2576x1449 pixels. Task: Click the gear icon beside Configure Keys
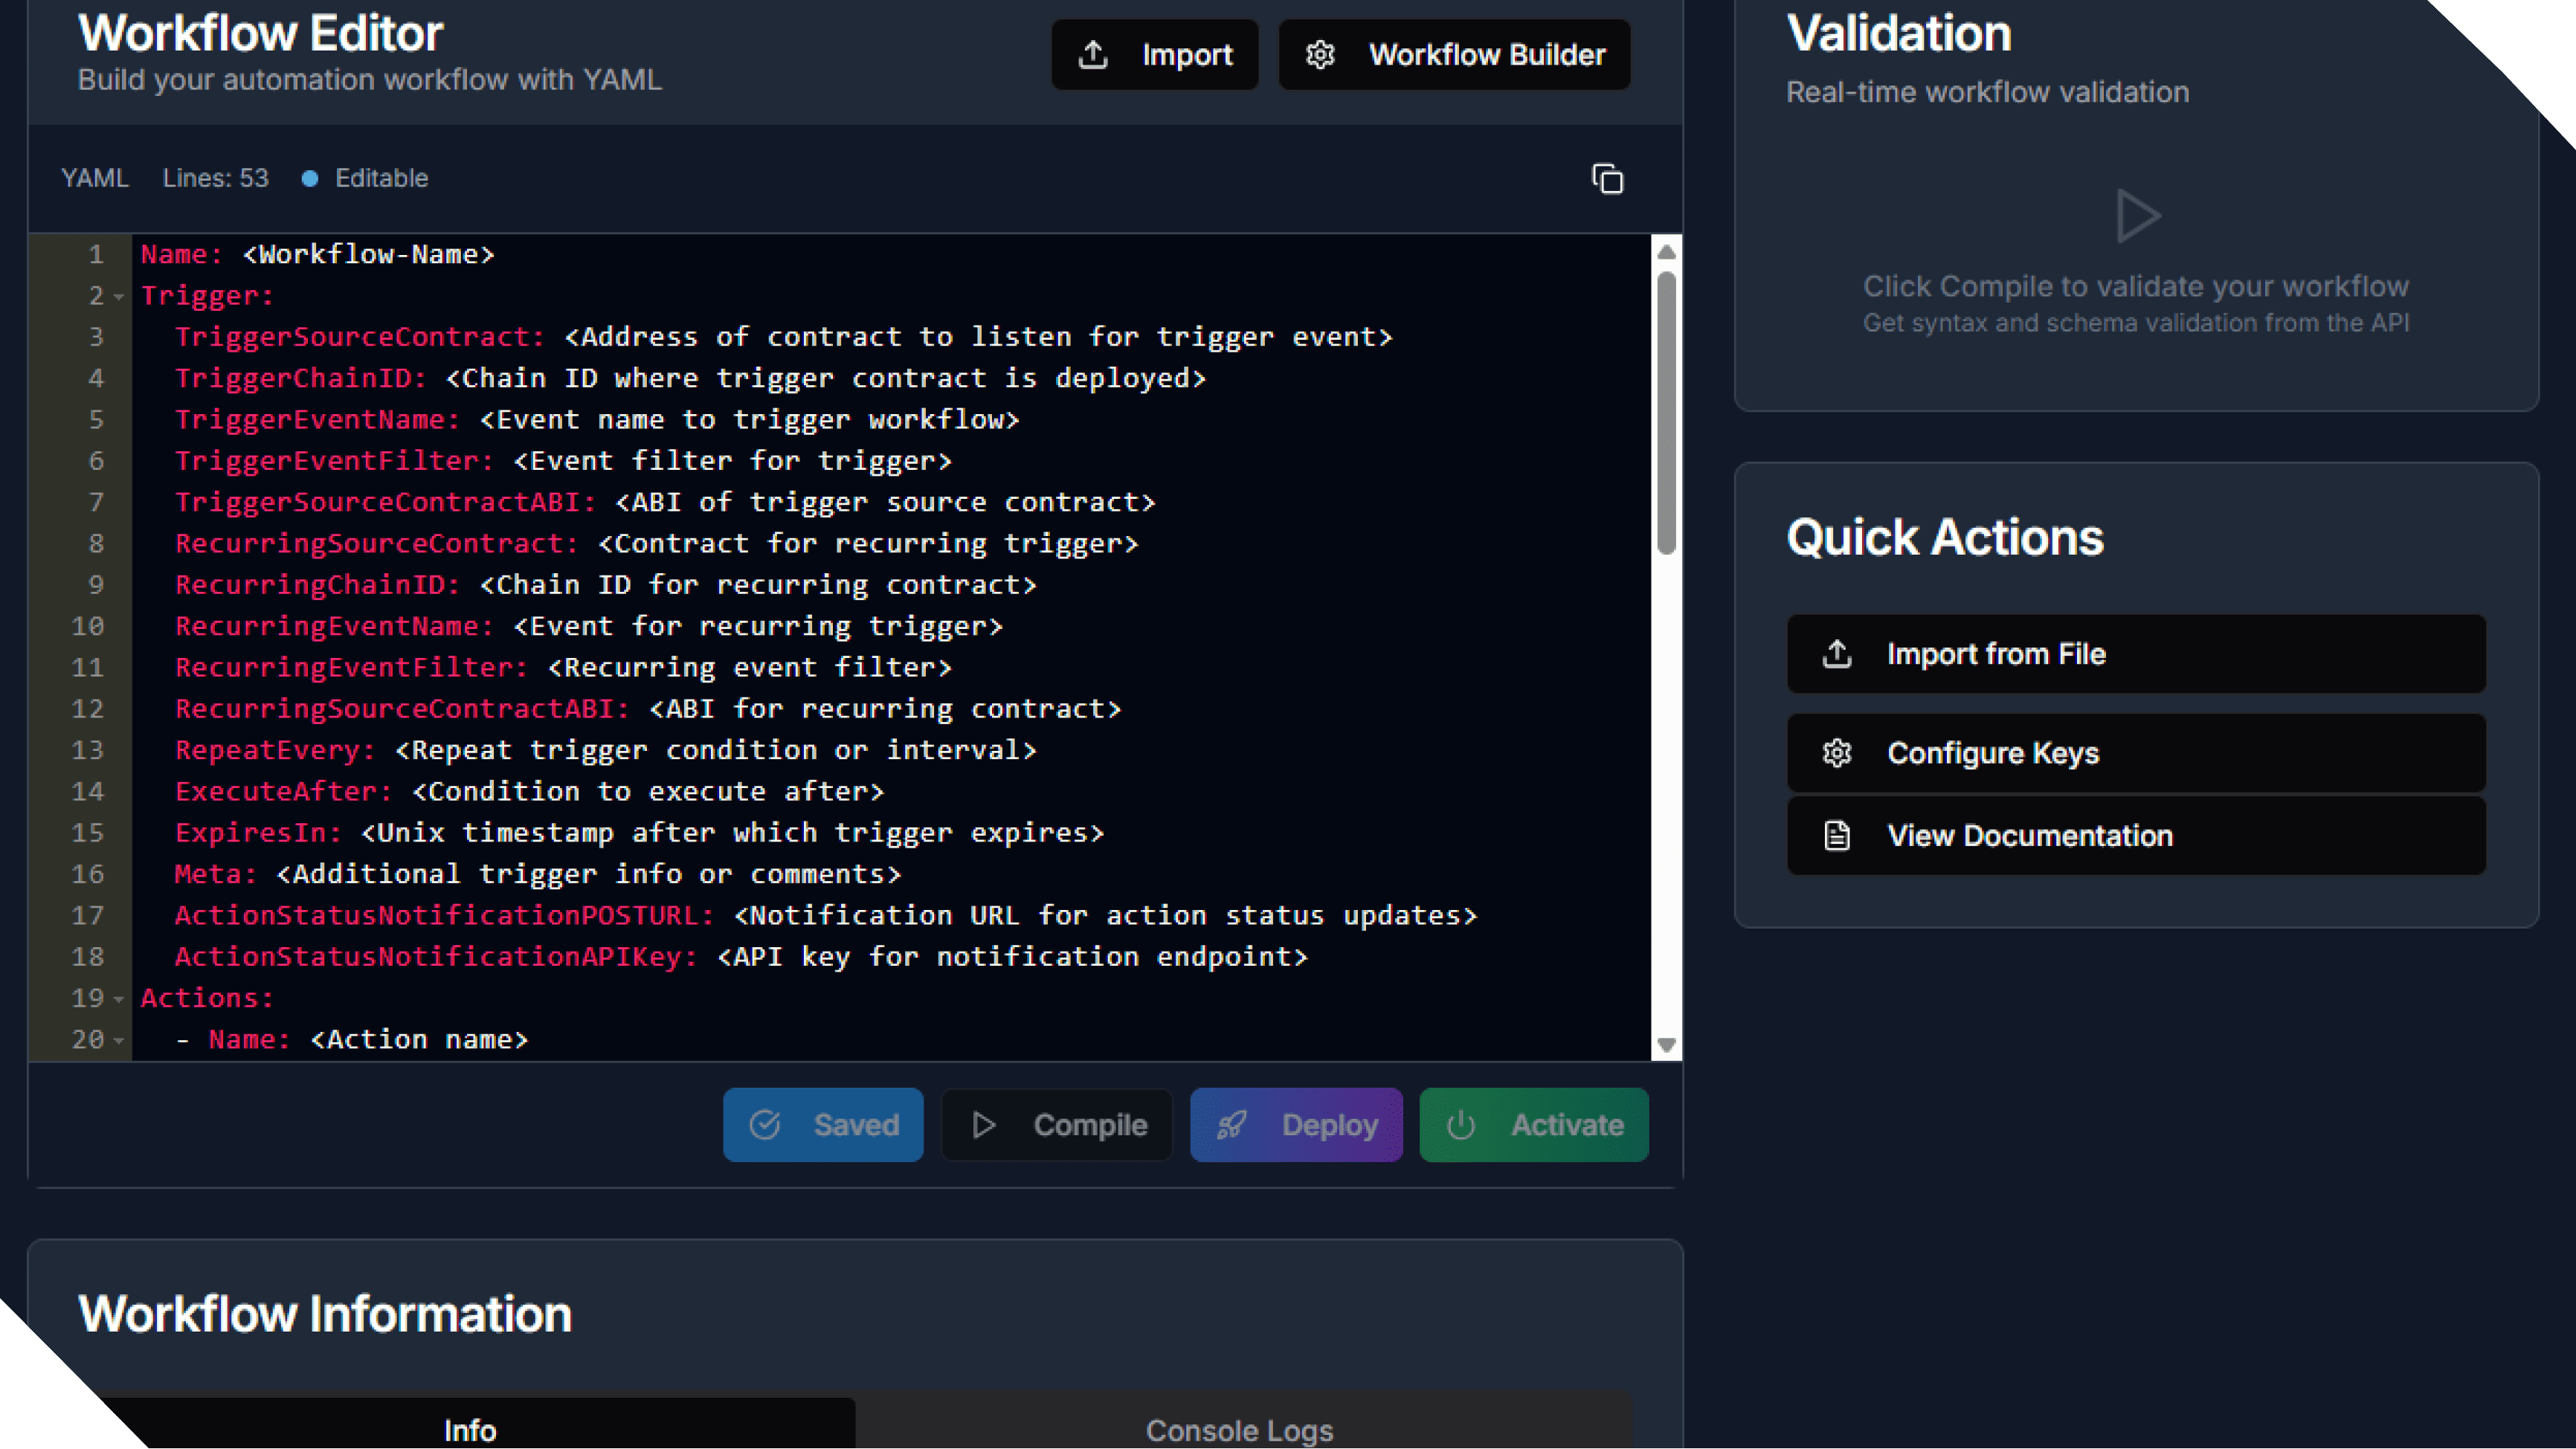pos(1837,753)
